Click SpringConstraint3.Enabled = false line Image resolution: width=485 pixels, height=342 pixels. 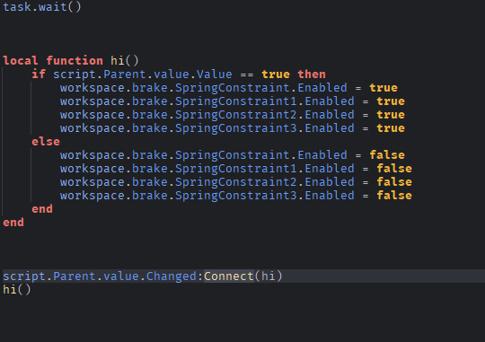point(236,196)
